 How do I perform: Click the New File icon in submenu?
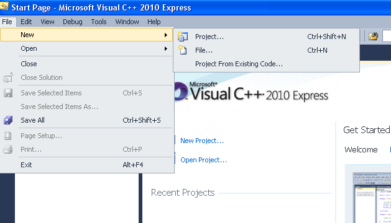pyautogui.click(x=183, y=50)
